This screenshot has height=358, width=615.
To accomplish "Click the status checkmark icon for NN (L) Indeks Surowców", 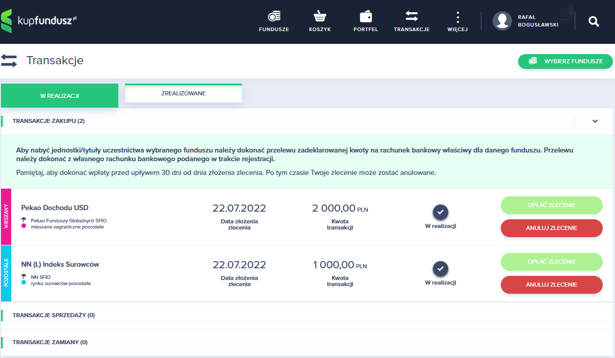I will click(x=441, y=268).
